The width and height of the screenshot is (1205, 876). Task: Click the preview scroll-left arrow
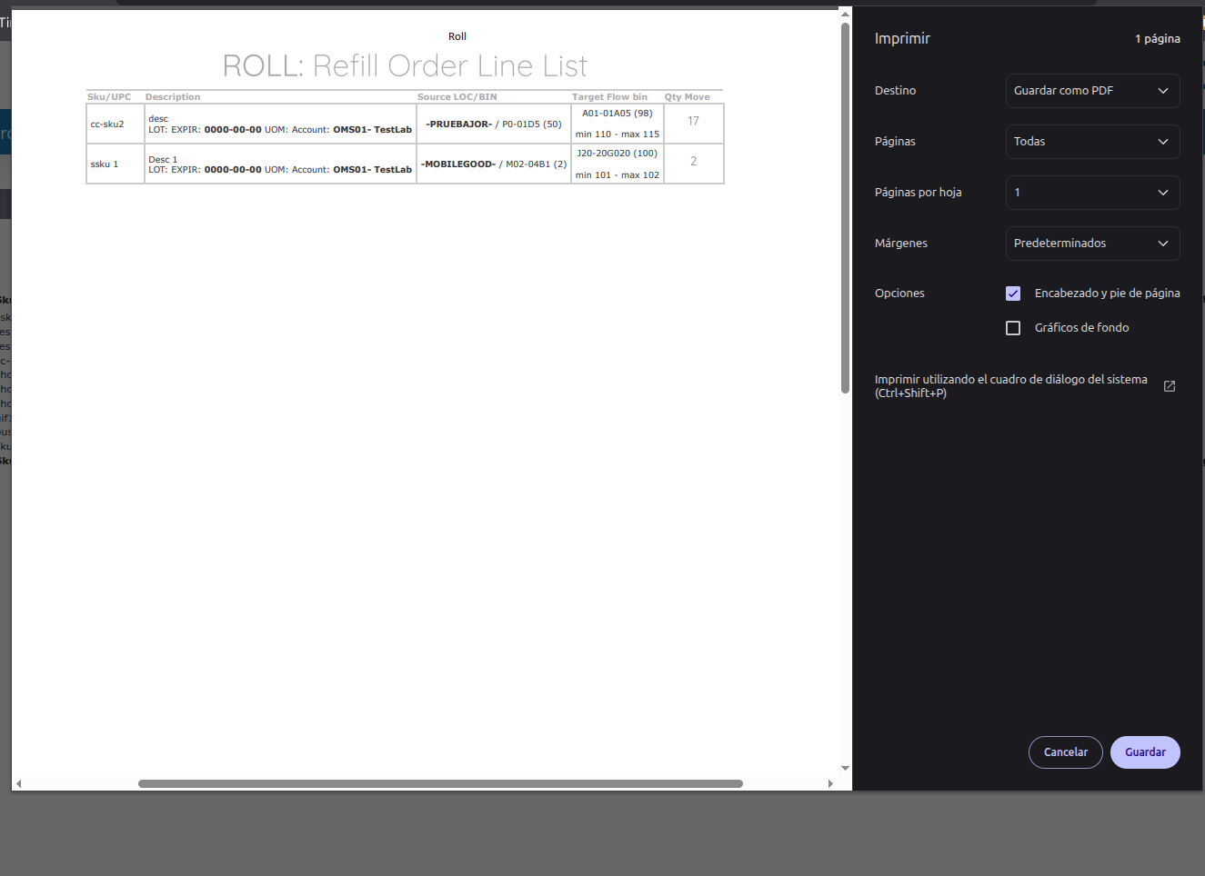coord(19,783)
